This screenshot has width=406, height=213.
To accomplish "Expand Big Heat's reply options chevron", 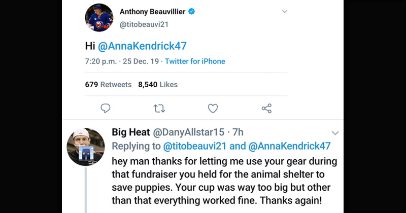I will coord(334,133).
